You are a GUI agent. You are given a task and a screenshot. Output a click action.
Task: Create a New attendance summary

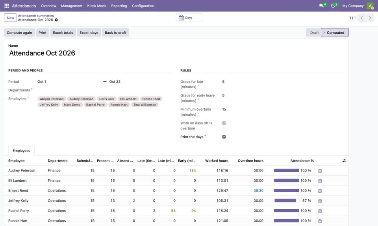[x=10, y=18]
